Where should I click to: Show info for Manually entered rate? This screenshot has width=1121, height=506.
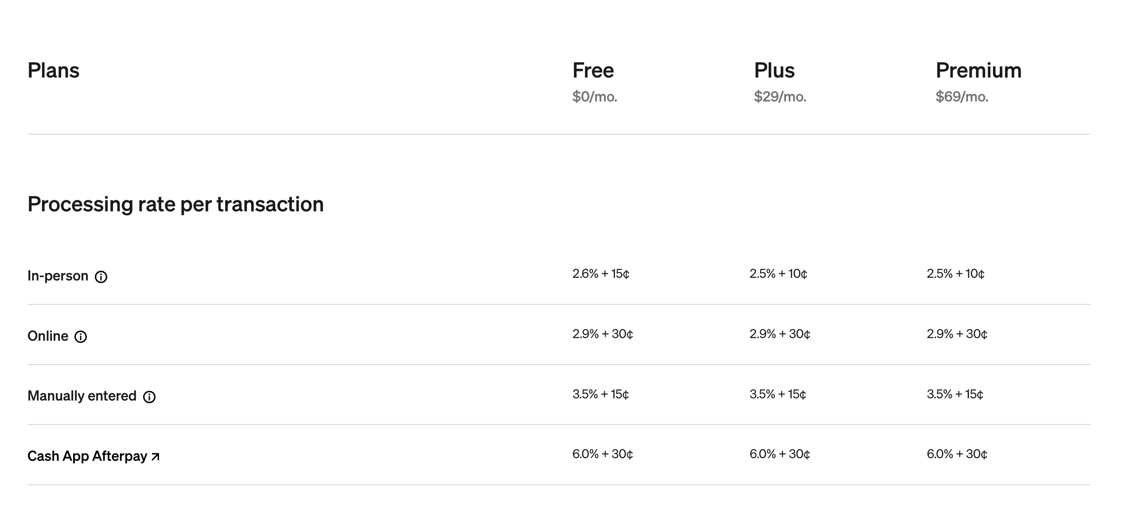tap(149, 397)
